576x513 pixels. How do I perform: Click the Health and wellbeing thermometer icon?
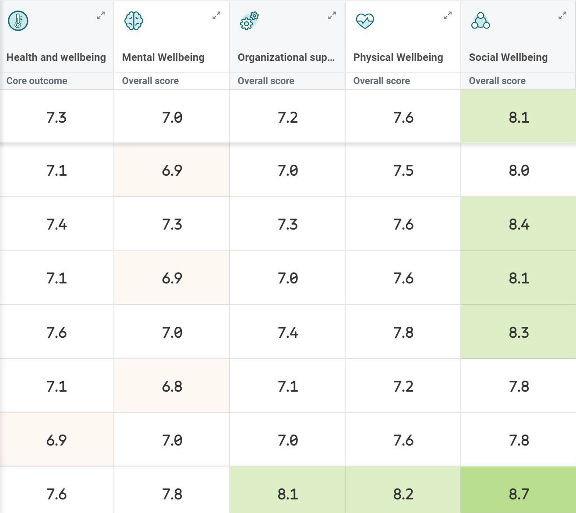click(x=18, y=21)
